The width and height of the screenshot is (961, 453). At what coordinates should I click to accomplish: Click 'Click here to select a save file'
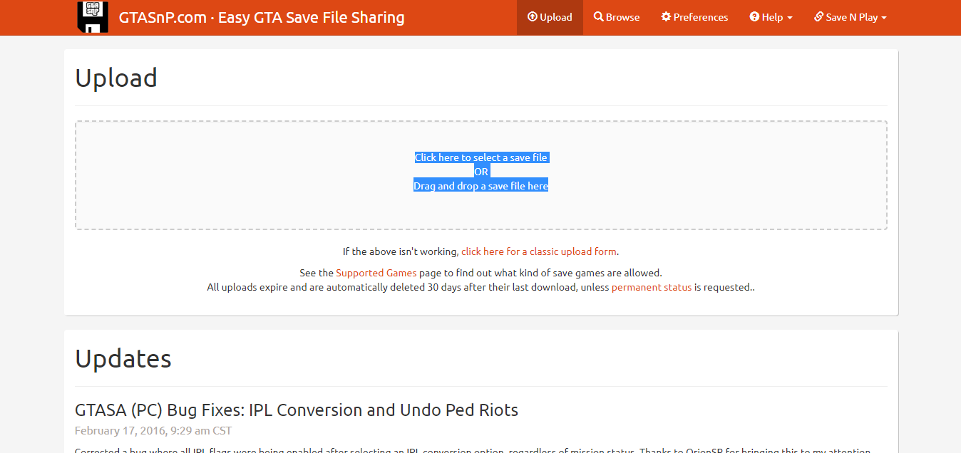tap(481, 157)
